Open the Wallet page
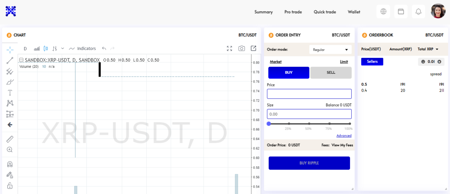Viewport: 450px width, 194px height. [x=354, y=12]
